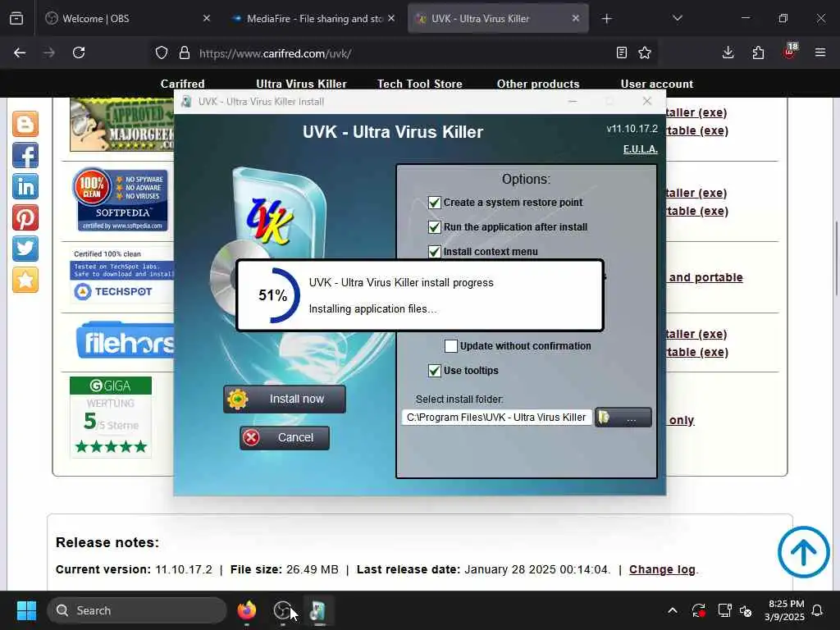840x630 pixels.
Task: Click the site security padlock icon
Action: click(185, 53)
